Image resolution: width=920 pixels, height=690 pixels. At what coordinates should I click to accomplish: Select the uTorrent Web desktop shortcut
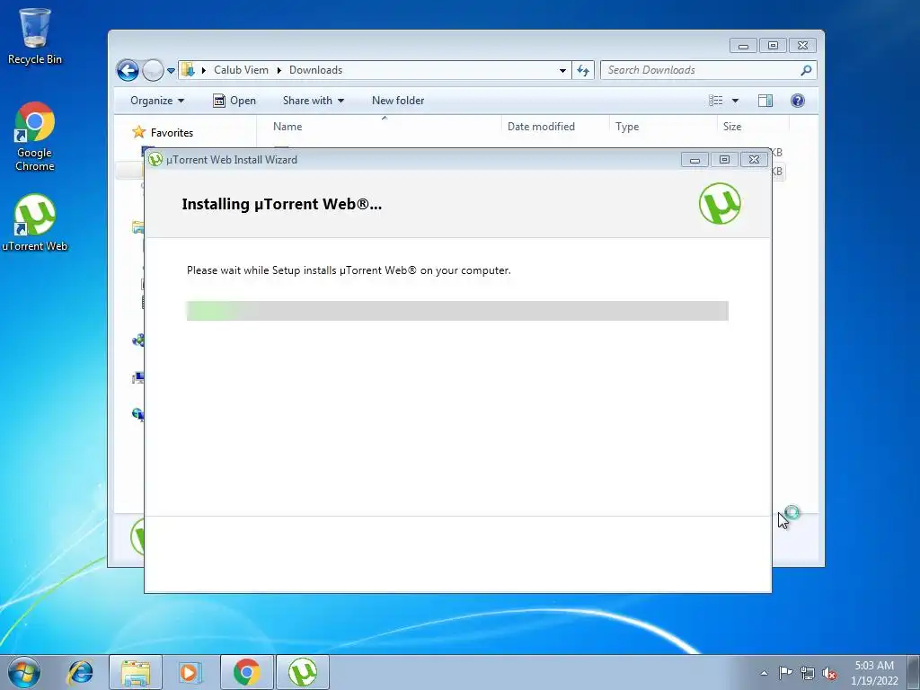point(35,223)
